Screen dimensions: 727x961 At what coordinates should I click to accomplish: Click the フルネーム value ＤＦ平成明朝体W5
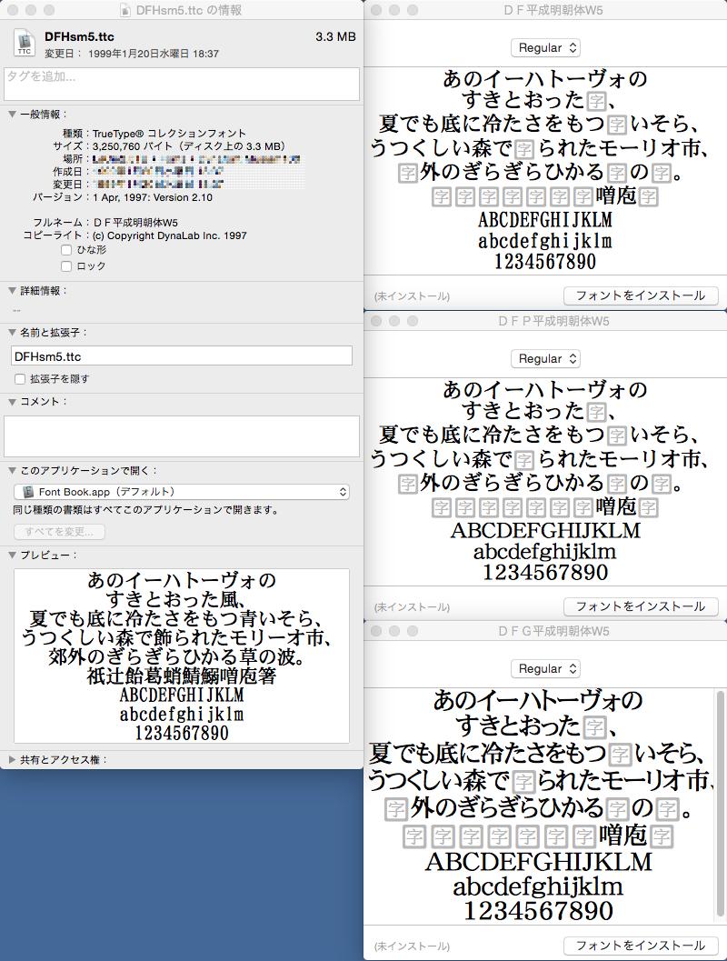pyautogui.click(x=135, y=223)
